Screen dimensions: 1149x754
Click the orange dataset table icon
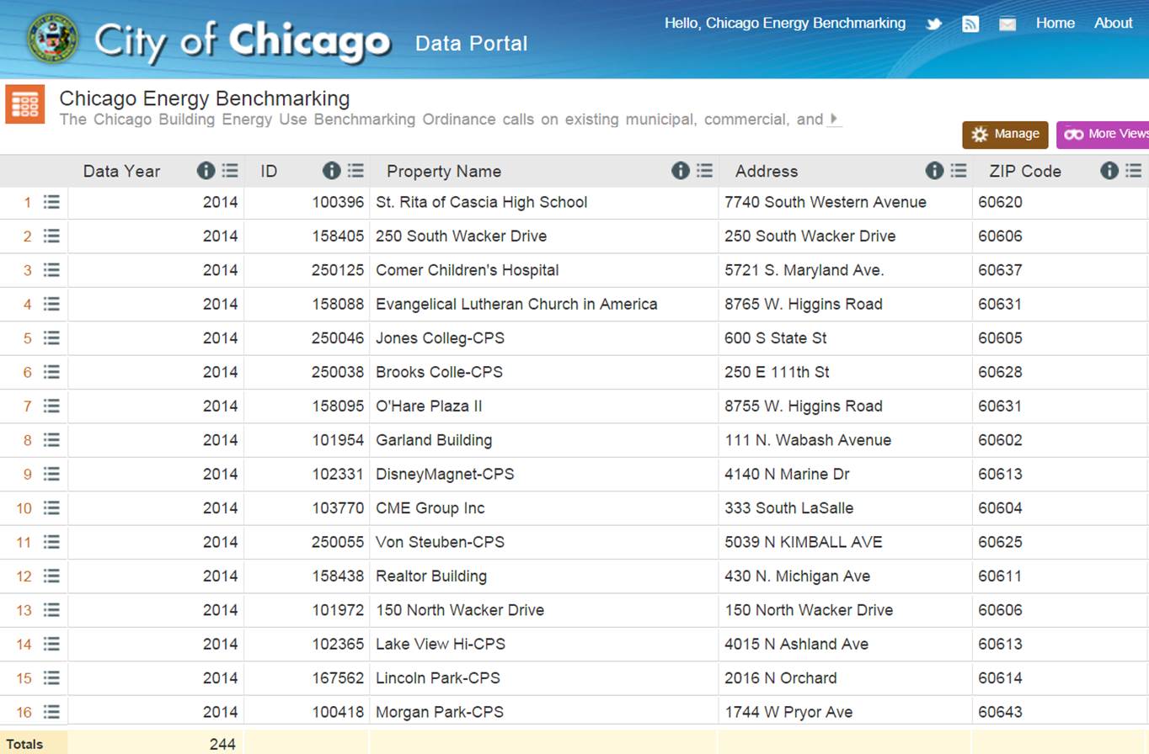[x=24, y=104]
